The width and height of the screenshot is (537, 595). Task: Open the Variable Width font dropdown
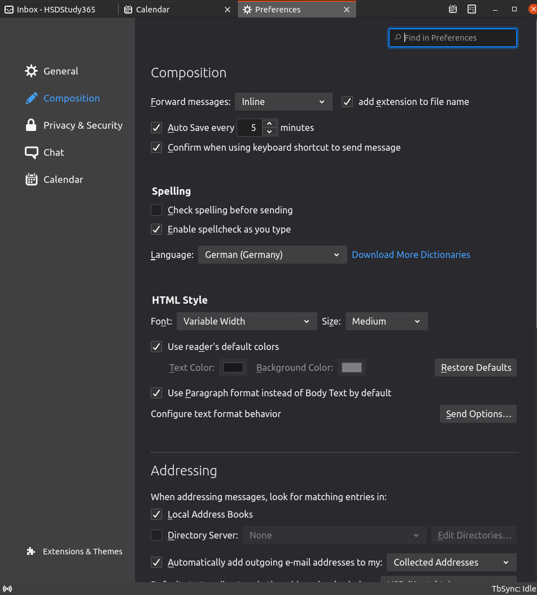click(x=247, y=321)
